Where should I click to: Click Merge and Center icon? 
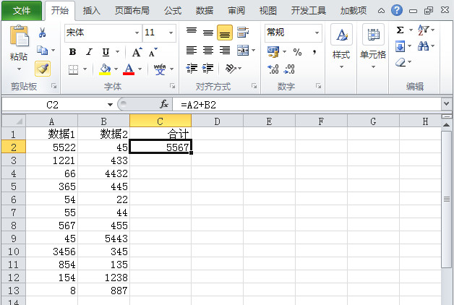point(243,51)
